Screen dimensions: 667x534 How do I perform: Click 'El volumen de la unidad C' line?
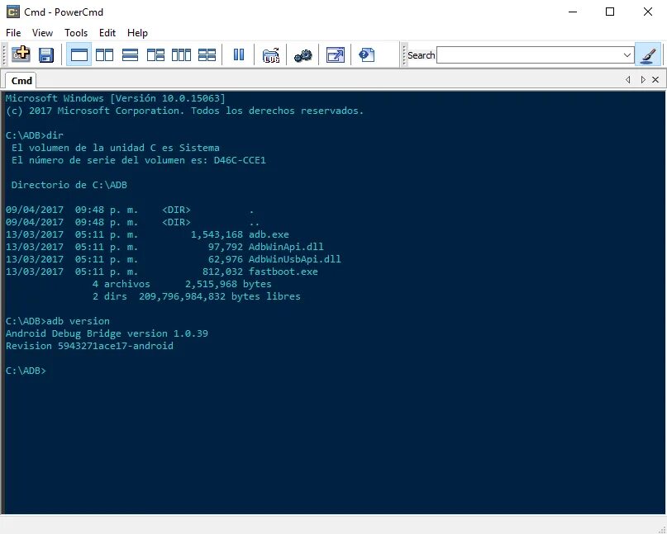(x=116, y=148)
